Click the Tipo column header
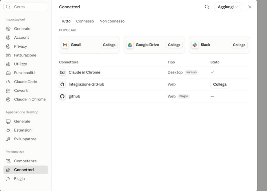The height and width of the screenshot is (191, 267). coord(171,62)
